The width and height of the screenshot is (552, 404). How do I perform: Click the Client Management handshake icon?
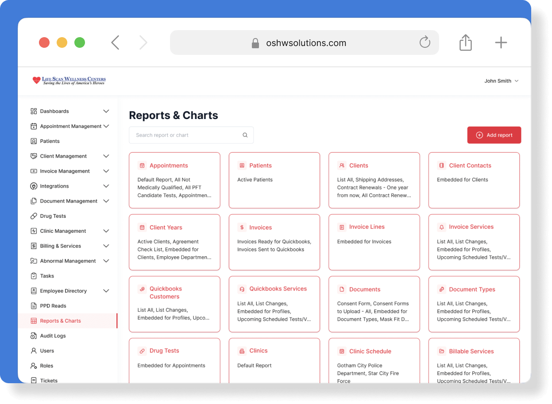click(34, 156)
